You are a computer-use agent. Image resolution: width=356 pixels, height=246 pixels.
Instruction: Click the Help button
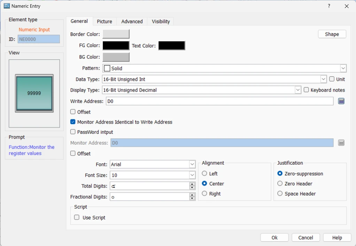(337, 237)
